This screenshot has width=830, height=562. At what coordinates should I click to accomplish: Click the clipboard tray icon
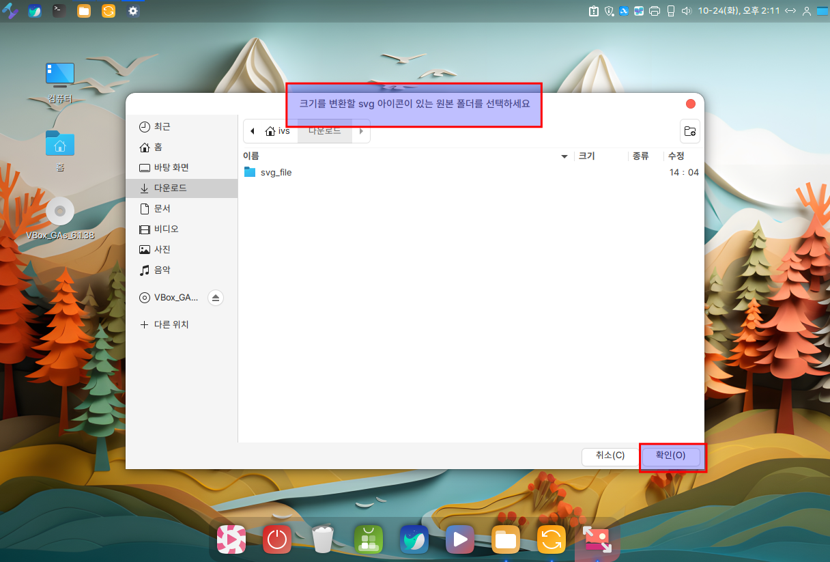(594, 11)
